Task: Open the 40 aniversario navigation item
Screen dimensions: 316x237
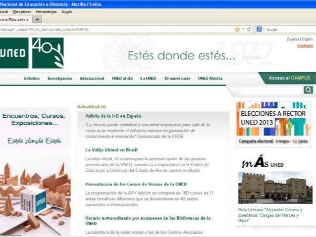Action: point(177,78)
